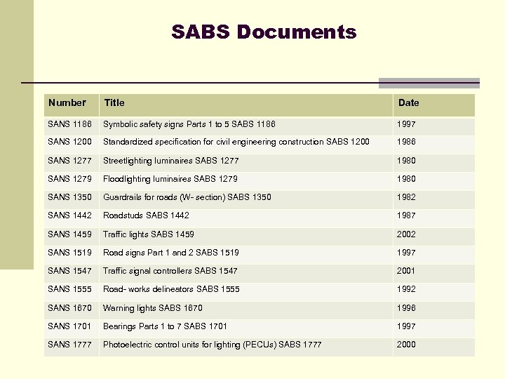Viewport: 505px width, 379px height.
Task: Select the 'Title' column header
Action: click(114, 103)
